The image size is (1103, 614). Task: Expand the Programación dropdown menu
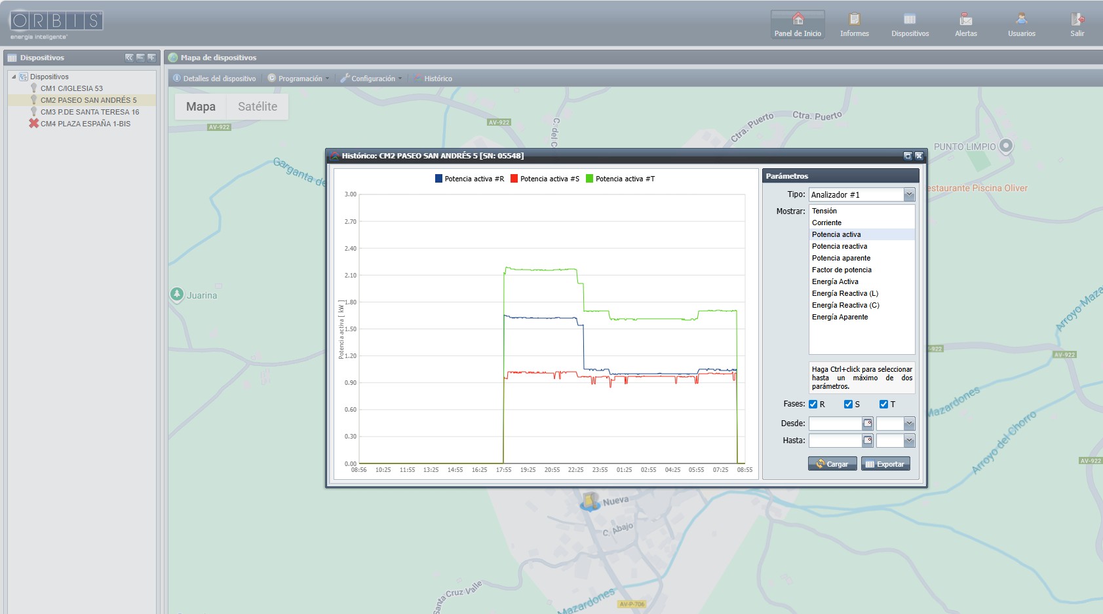tap(300, 79)
